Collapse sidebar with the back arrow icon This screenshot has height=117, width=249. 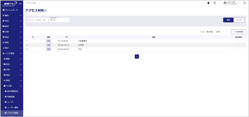pos(20,4)
